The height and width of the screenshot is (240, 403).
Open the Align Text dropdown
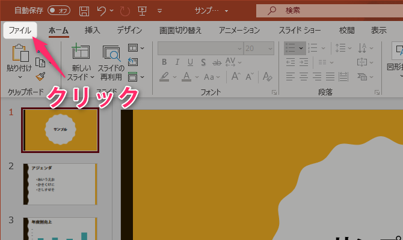point(365,62)
